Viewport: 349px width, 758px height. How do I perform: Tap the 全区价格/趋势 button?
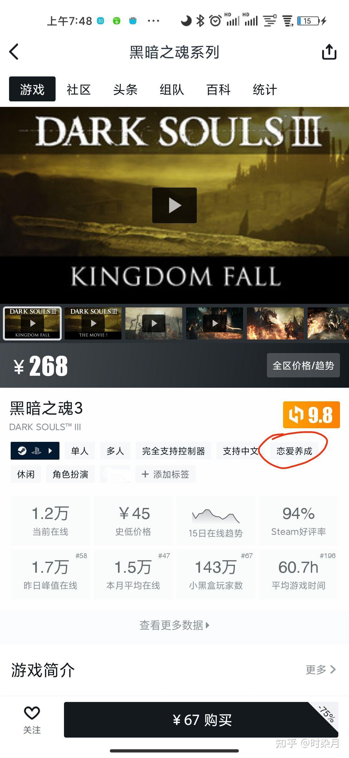coord(303,365)
